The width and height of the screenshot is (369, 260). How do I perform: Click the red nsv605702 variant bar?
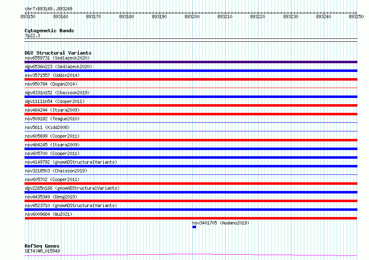191,184
